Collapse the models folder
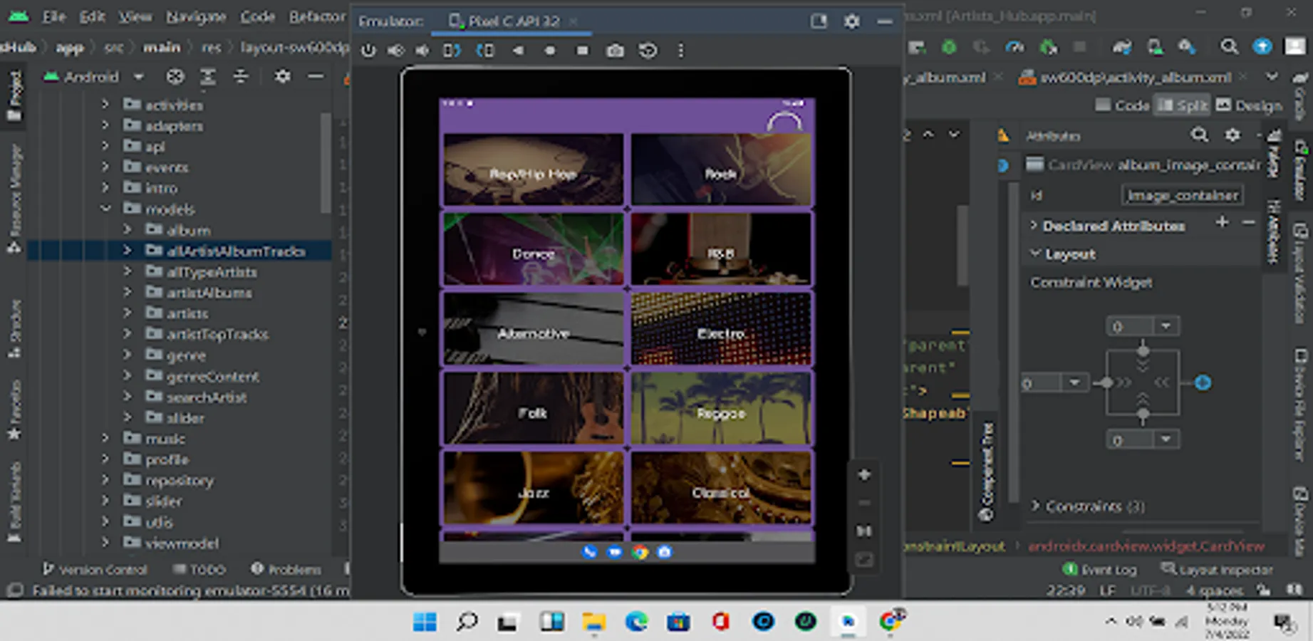 point(105,209)
